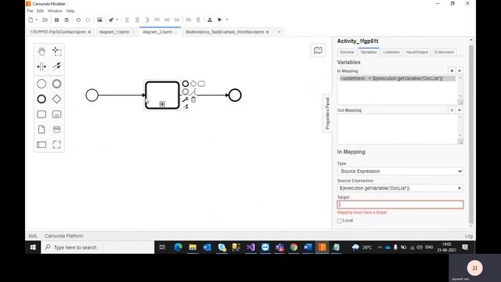The height and width of the screenshot is (282, 501).
Task: Create an end event from palette
Action: pyautogui.click(x=41, y=99)
